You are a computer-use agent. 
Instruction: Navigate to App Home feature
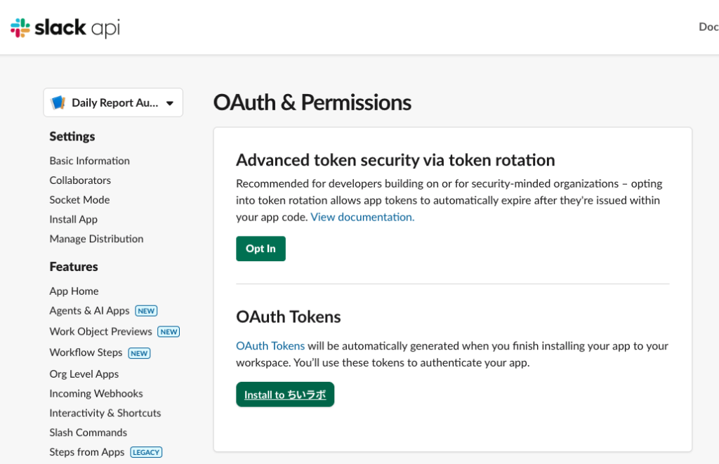coord(74,291)
